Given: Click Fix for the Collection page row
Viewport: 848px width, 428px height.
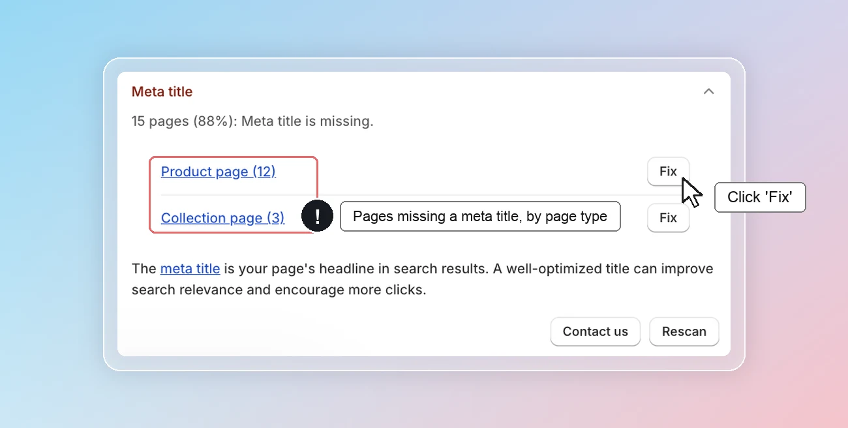Looking at the screenshot, I should (668, 218).
